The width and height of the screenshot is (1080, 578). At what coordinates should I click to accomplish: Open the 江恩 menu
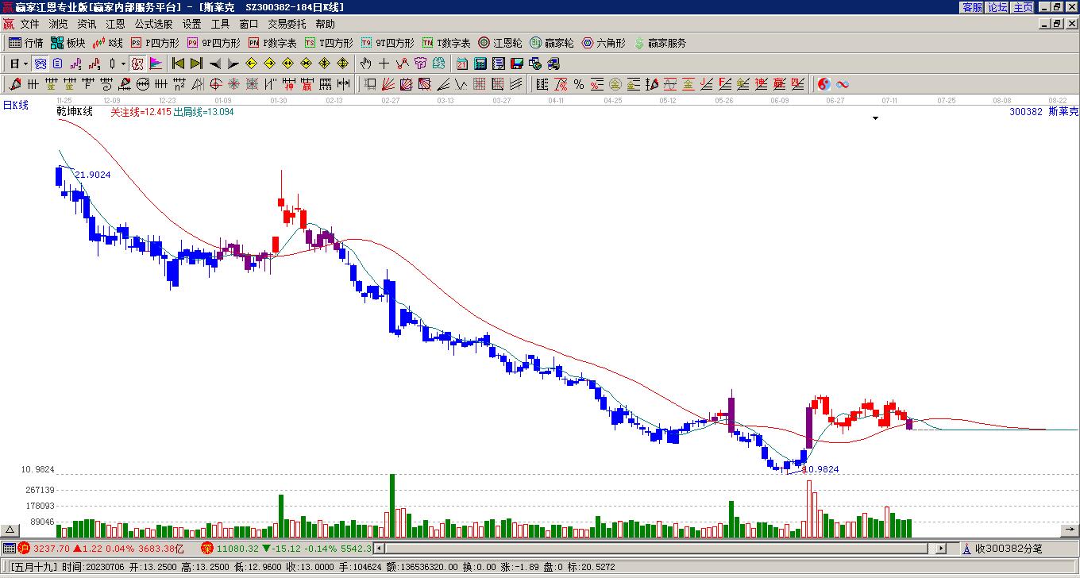pos(115,25)
